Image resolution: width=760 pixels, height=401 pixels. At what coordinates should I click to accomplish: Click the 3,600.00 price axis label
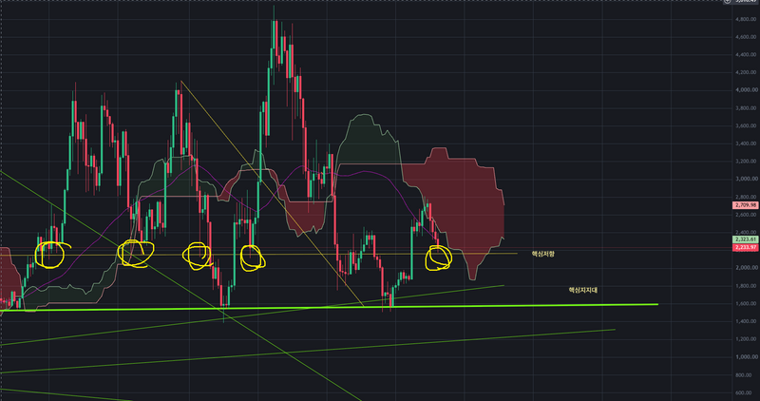(747, 125)
